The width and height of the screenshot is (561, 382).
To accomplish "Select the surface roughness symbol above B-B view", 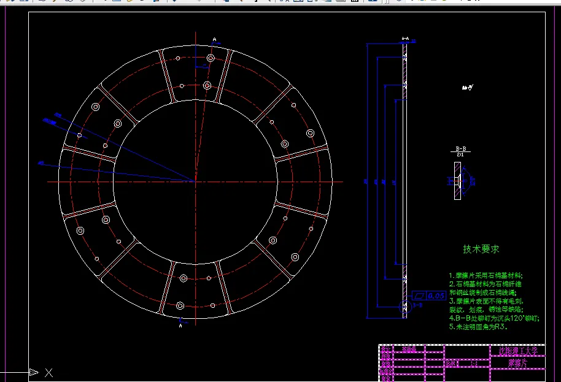I will point(468,87).
